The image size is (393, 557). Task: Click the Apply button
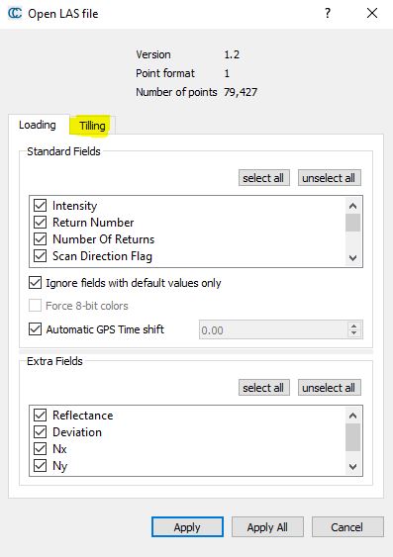point(187,526)
